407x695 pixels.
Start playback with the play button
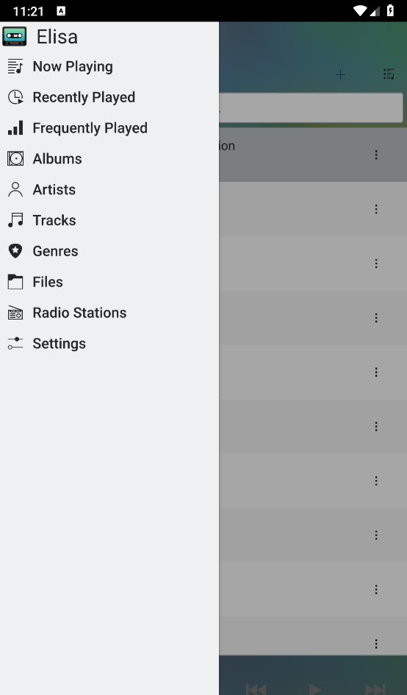tap(314, 689)
